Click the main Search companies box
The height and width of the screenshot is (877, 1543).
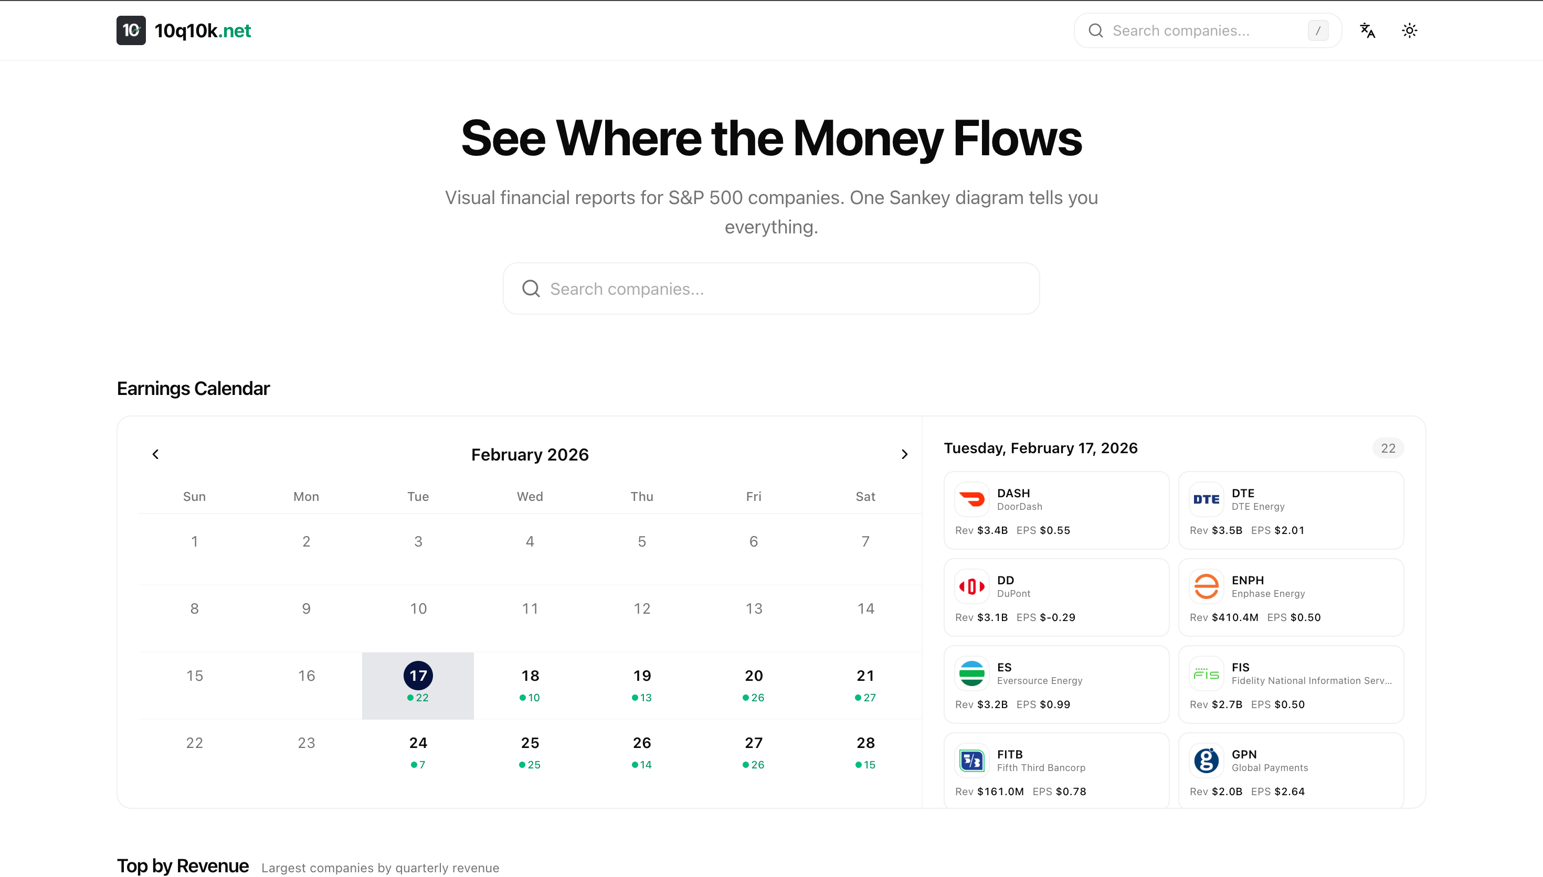coord(770,288)
